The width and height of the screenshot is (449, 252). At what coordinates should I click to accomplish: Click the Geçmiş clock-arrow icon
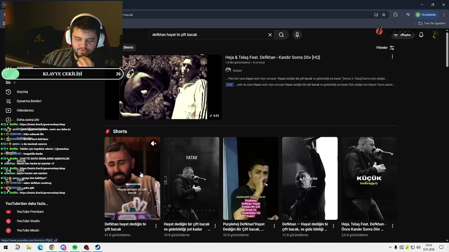[x=8, y=92]
